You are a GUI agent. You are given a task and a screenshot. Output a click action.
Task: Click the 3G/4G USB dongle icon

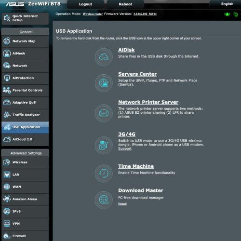[x=104, y=145]
